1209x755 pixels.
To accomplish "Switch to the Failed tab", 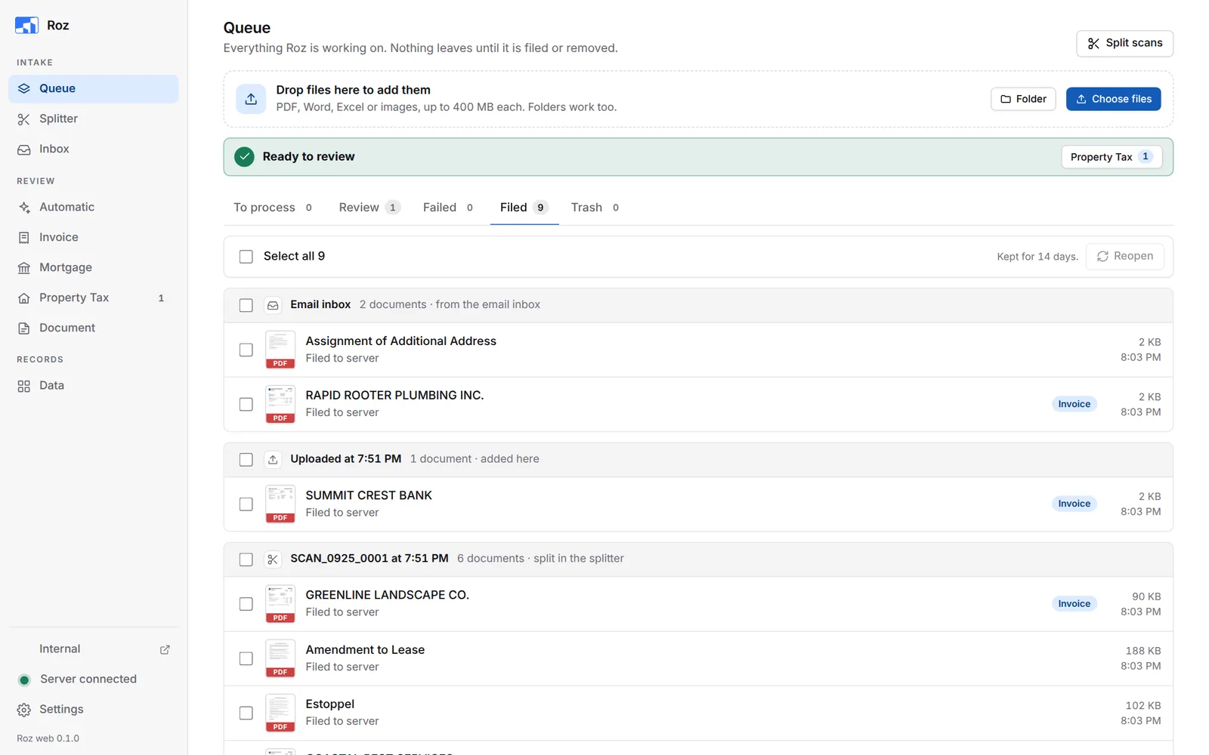I will click(x=449, y=208).
